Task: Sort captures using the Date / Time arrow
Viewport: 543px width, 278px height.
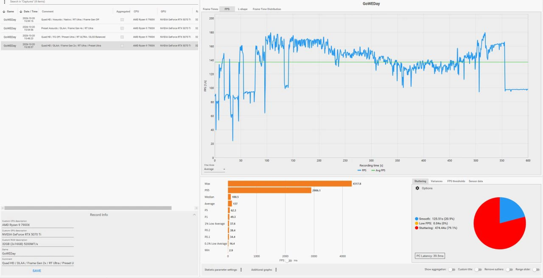Action: [21, 11]
